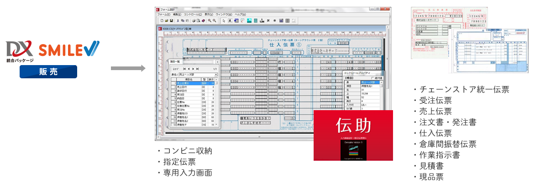Select the SUM total tool

click(262, 21)
